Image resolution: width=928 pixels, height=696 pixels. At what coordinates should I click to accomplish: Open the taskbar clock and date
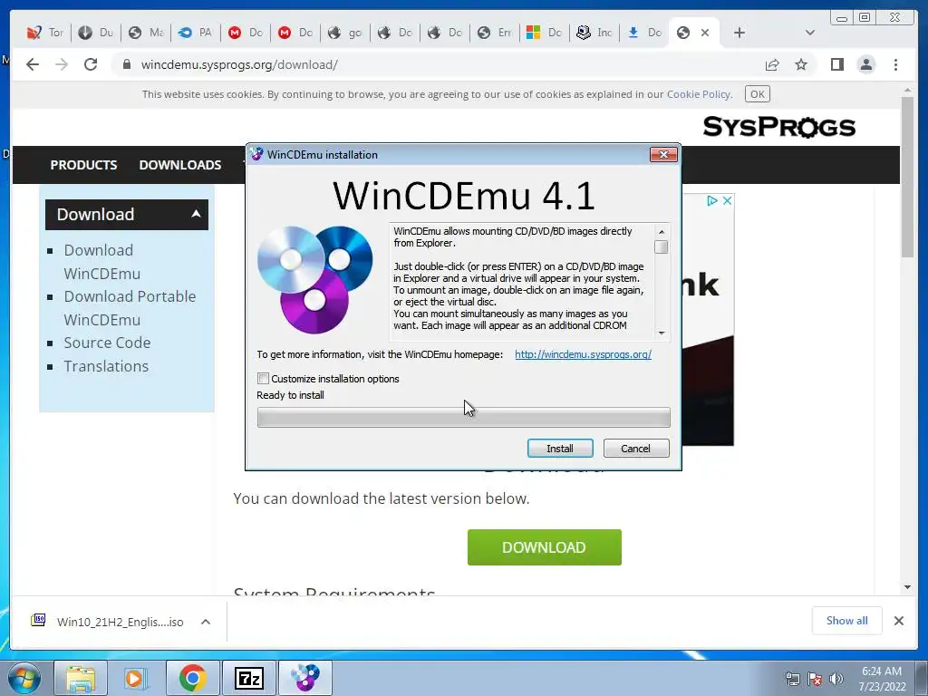coord(882,679)
